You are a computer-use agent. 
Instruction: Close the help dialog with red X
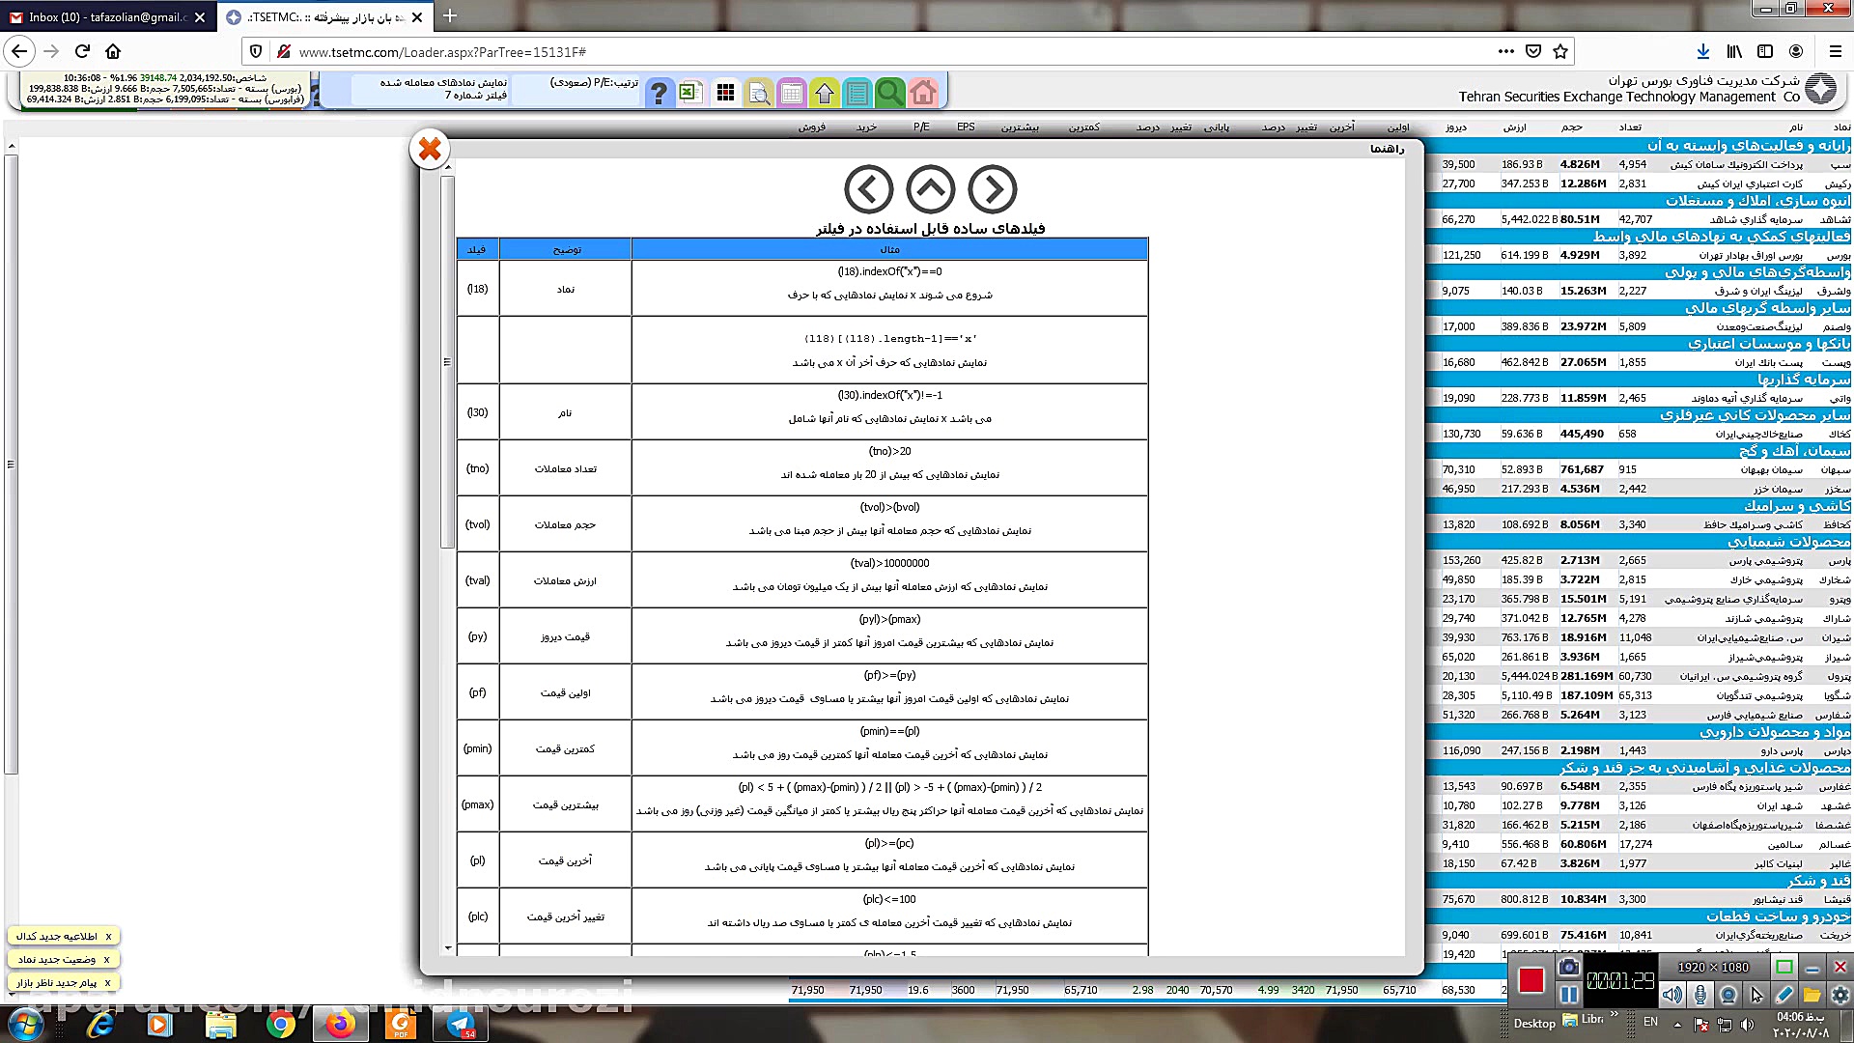click(x=430, y=149)
